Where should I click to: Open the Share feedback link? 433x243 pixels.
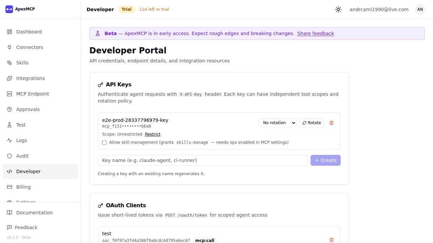click(316, 33)
